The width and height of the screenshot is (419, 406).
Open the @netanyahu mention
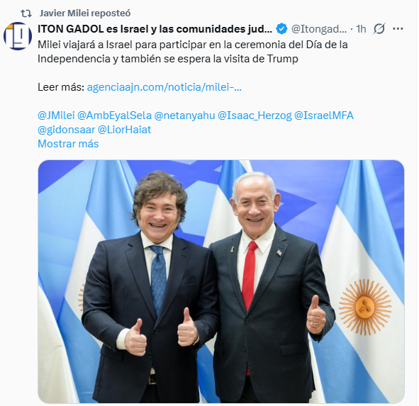pos(184,115)
